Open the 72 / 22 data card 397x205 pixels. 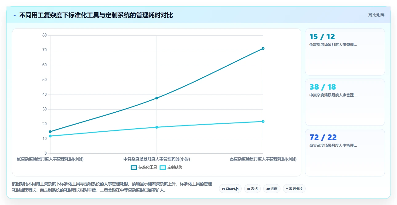[x=345, y=153]
